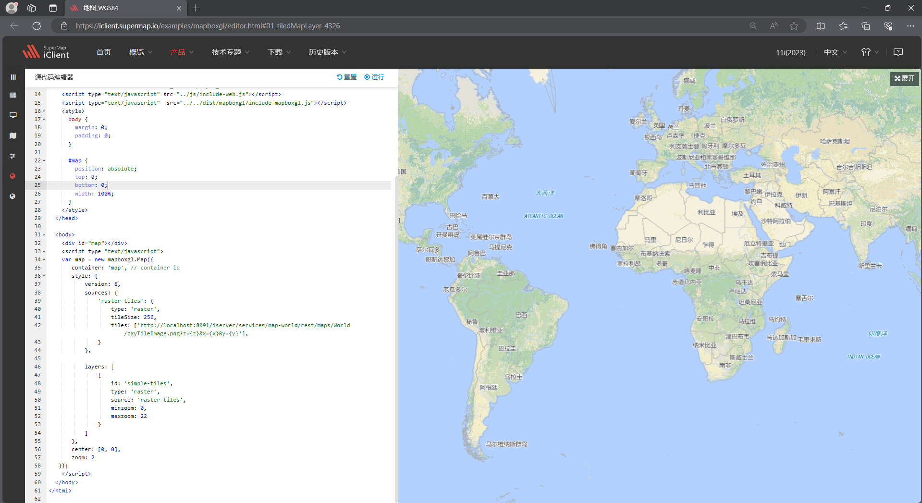Viewport: 922px width, 503px height.
Task: Open tab actions menu icon
Action: (53, 8)
